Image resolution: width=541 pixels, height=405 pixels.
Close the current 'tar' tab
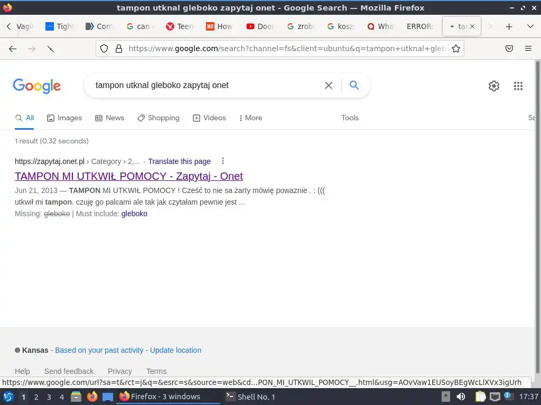(472, 26)
